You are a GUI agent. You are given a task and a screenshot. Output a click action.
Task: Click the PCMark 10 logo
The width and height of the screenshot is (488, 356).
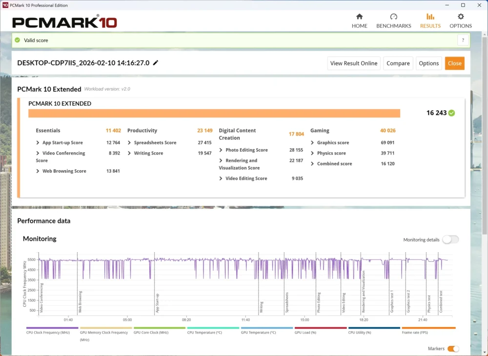click(64, 22)
